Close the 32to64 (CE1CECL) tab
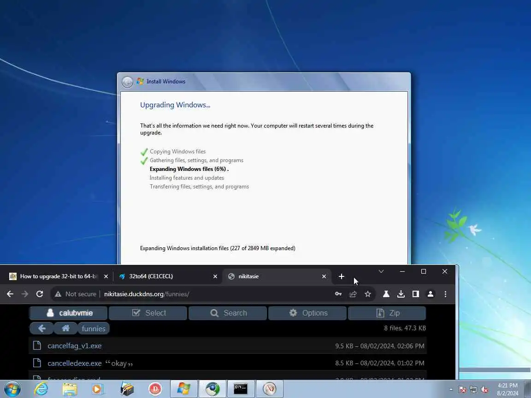The width and height of the screenshot is (531, 398). point(215,276)
